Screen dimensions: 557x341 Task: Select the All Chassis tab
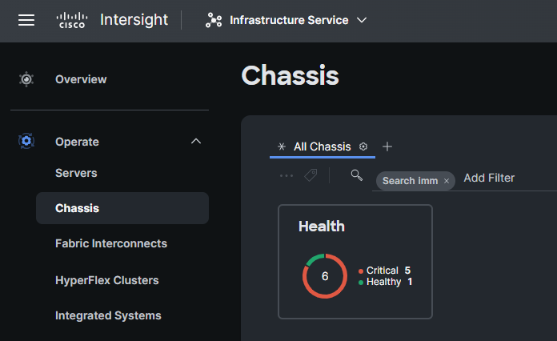[323, 146]
